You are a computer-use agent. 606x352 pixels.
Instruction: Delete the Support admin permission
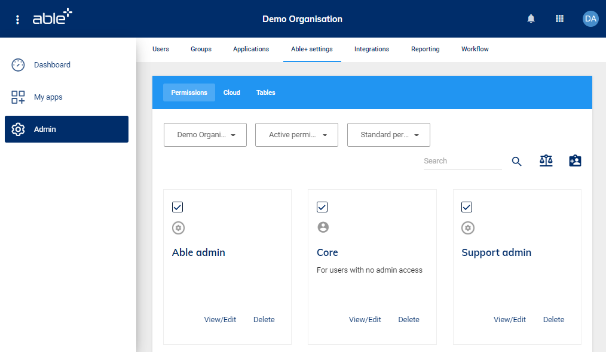(553, 320)
